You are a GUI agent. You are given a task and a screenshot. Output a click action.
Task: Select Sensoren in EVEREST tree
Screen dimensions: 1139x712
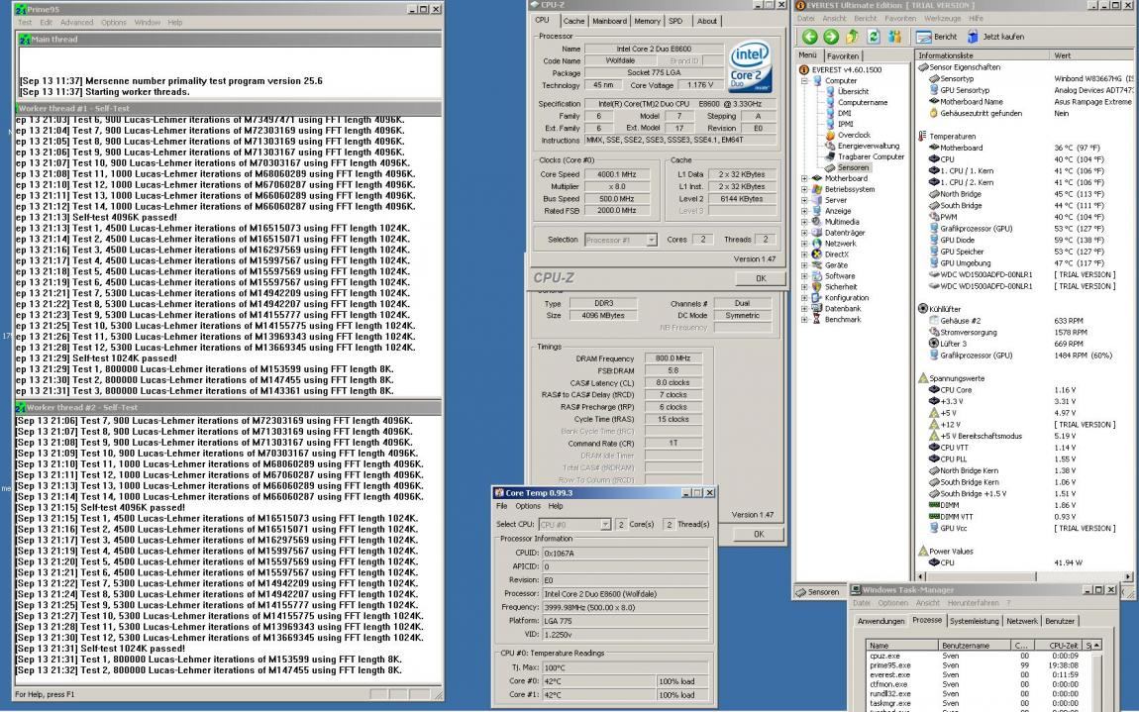(853, 167)
